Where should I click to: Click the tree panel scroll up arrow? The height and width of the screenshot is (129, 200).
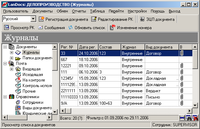(55, 47)
